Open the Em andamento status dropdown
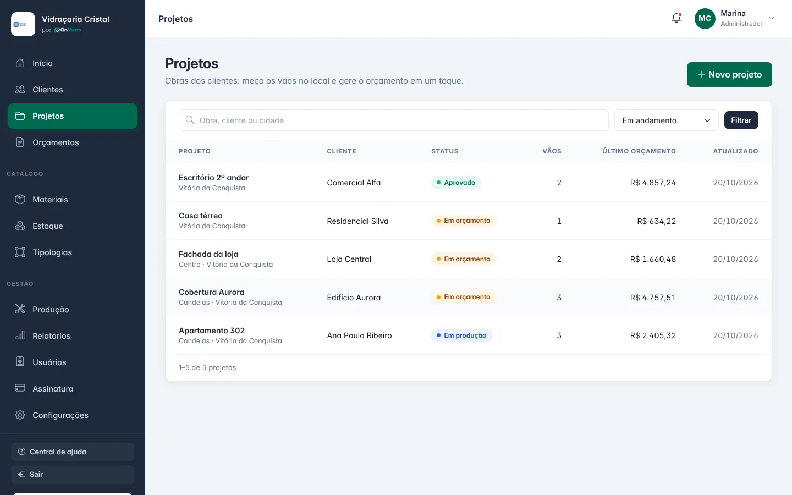This screenshot has height=495, width=792. (666, 120)
